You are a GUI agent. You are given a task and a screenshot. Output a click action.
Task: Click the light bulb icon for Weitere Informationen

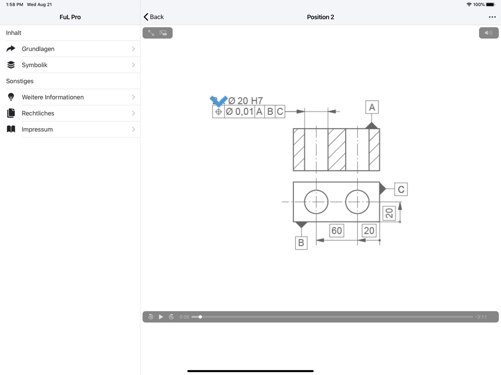tap(11, 97)
